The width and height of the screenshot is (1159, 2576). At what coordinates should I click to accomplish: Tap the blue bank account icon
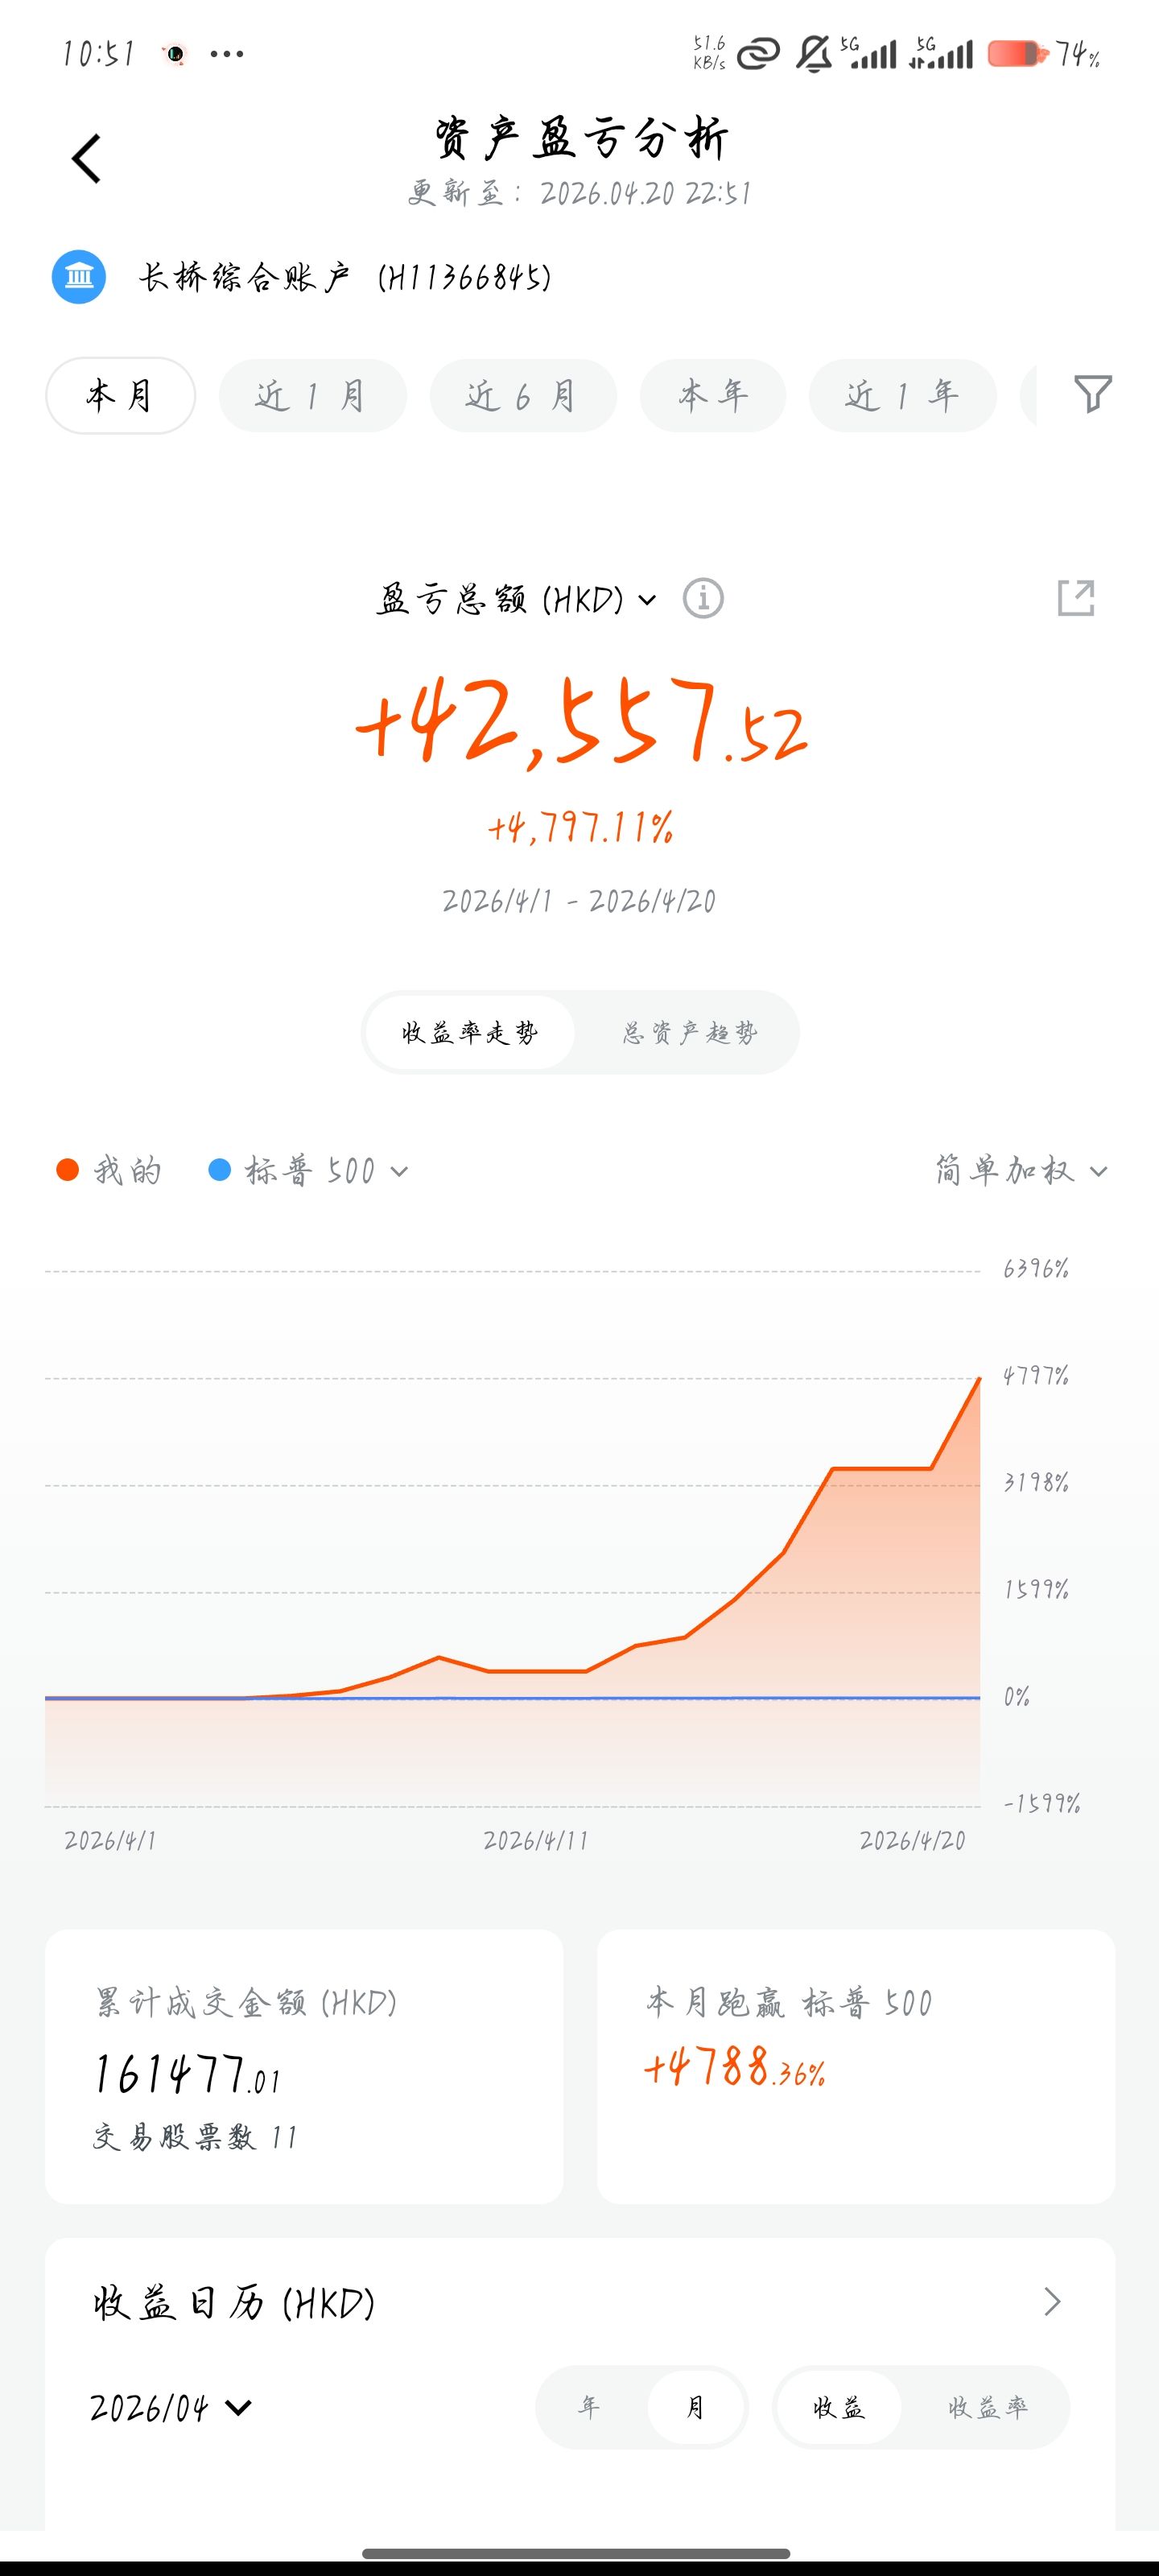(79, 277)
